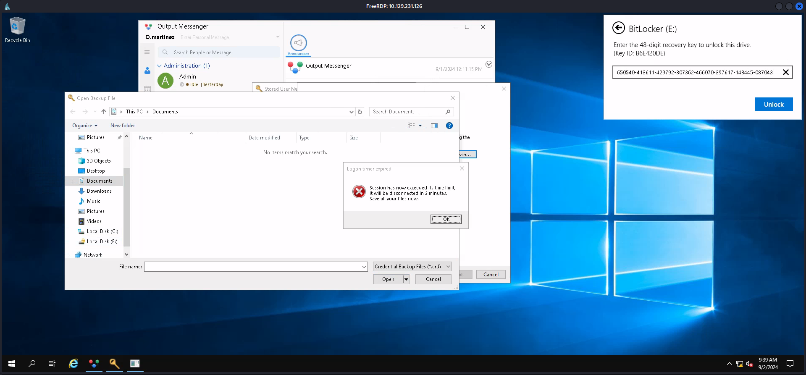Open the file type filter dropdown

tap(412, 267)
